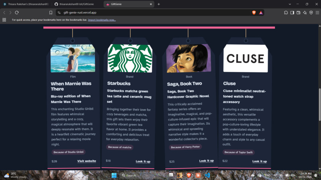Viewport: 321px width, 180px height.
Task: Click the $22 price text
Action: 225,161
